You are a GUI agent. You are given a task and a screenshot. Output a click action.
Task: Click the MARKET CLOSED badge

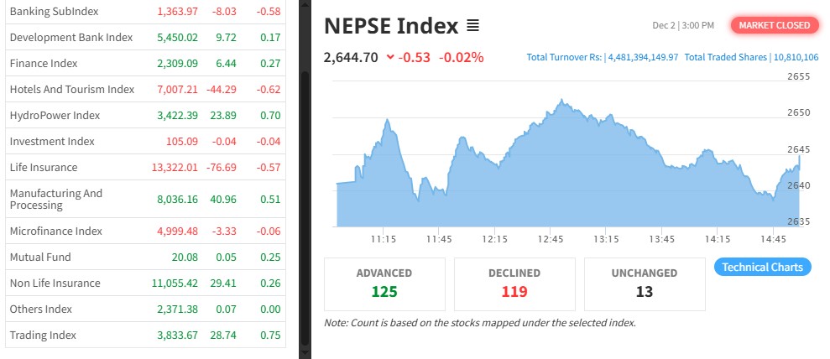(x=774, y=25)
